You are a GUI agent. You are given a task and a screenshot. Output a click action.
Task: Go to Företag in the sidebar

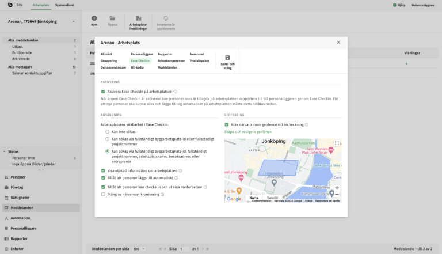[17, 187]
